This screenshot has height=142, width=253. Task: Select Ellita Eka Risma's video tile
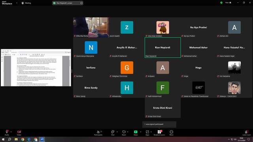tap(91, 27)
